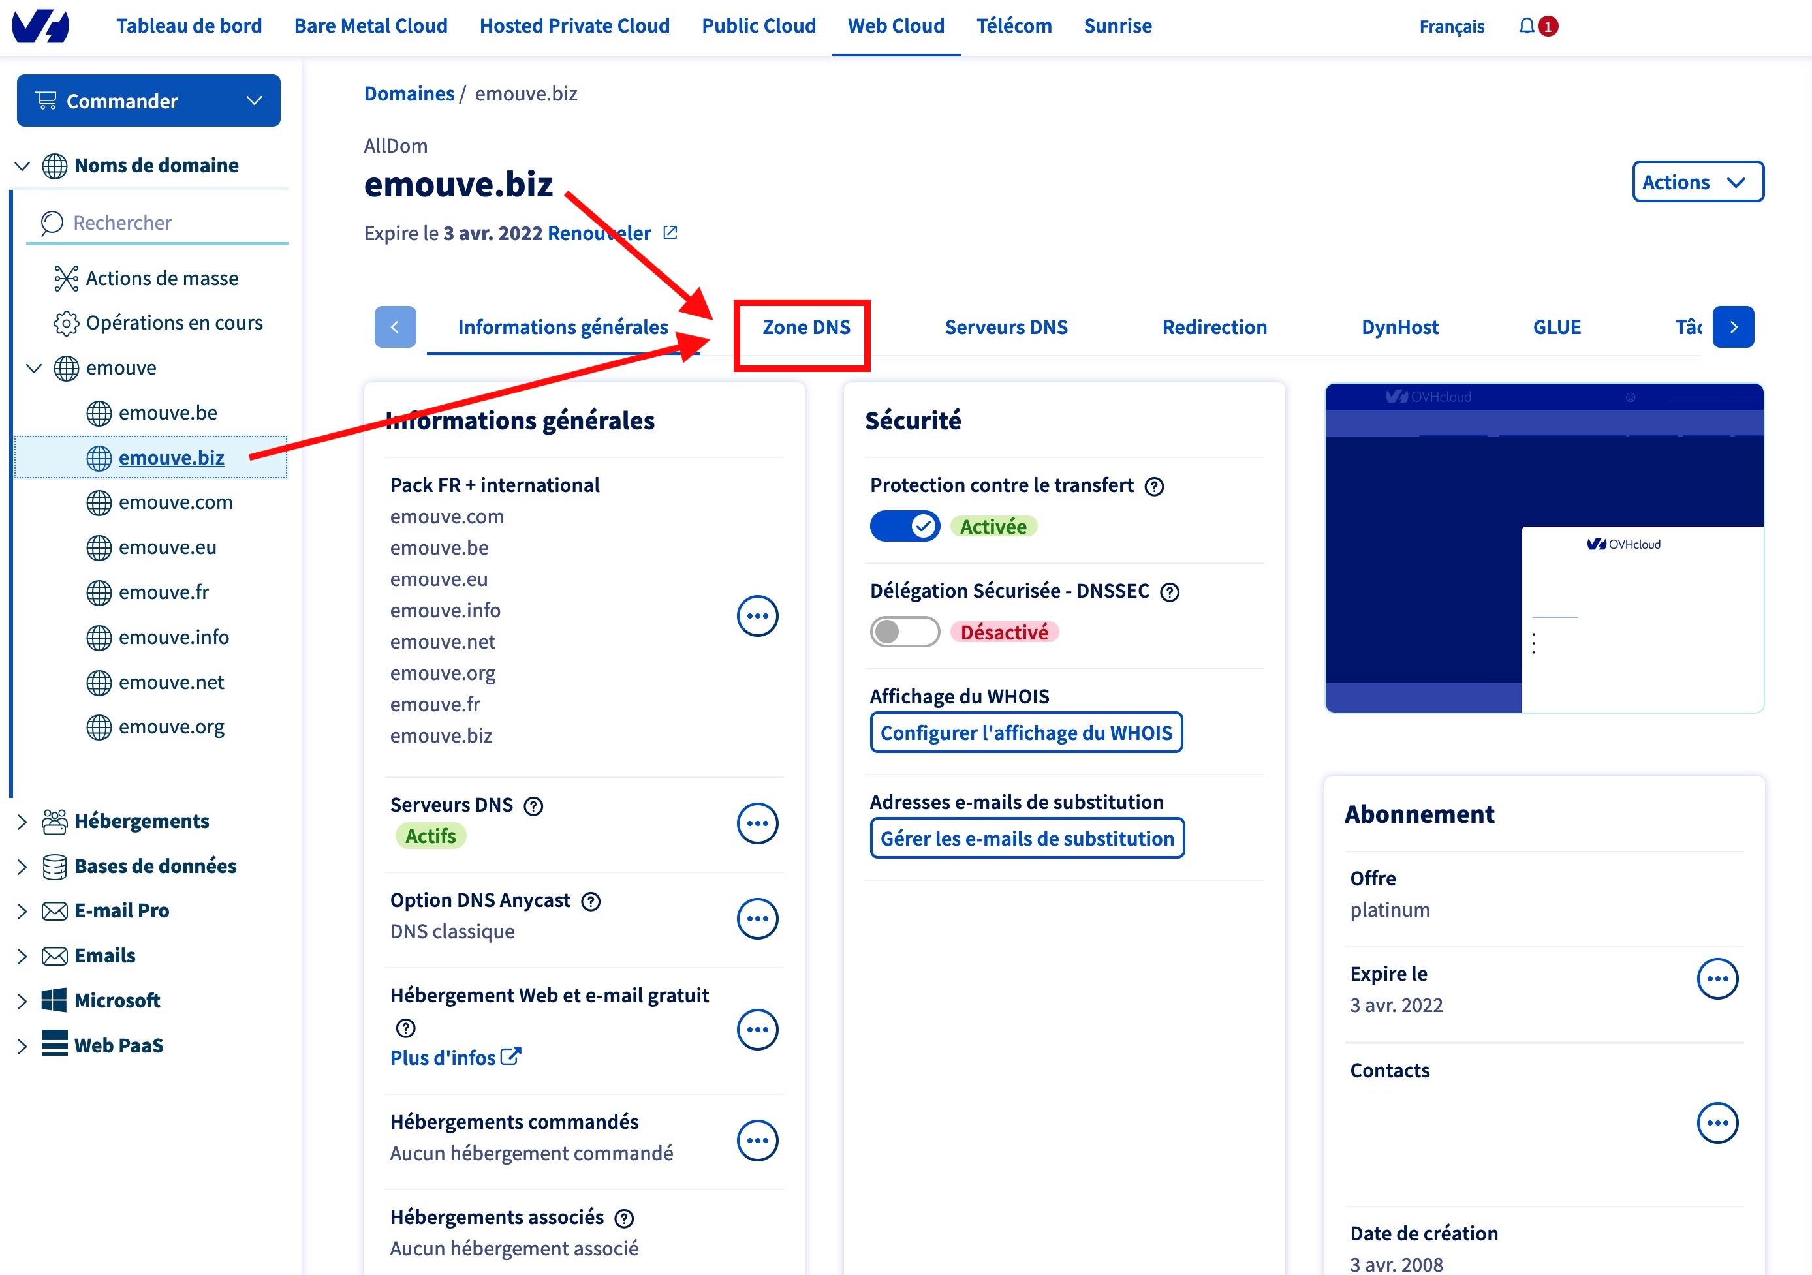Enable Délégation Sécurisée DNSSEC toggle
This screenshot has width=1812, height=1275.
905,632
